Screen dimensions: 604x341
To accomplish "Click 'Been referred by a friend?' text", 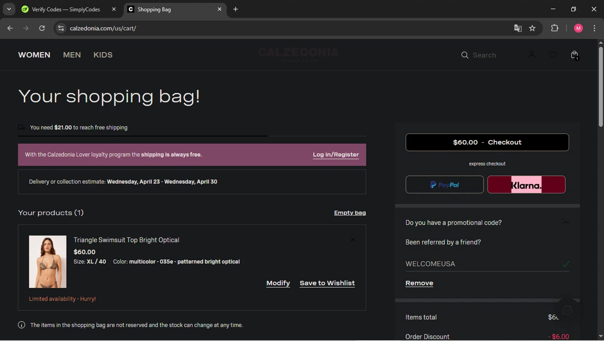I will point(443,242).
